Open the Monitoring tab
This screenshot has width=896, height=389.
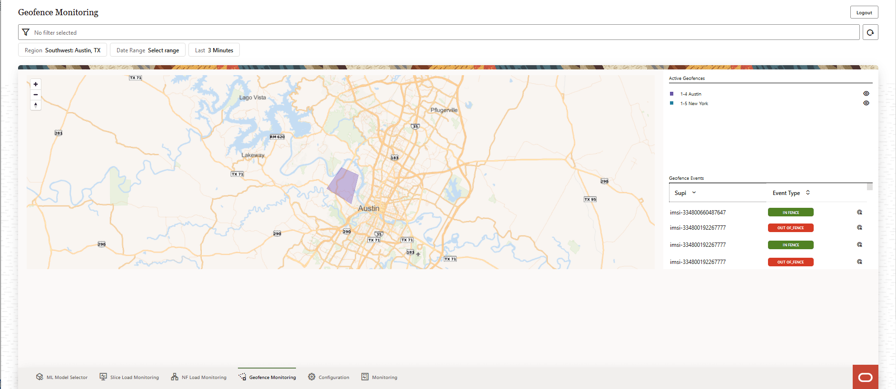click(x=379, y=377)
